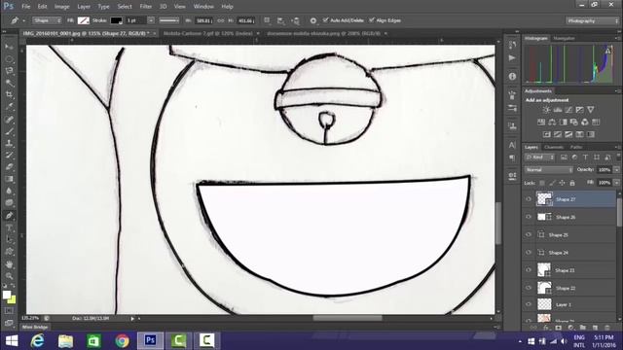The height and width of the screenshot is (350, 623).
Task: Click the Stroke color swatch
Action: [116, 20]
